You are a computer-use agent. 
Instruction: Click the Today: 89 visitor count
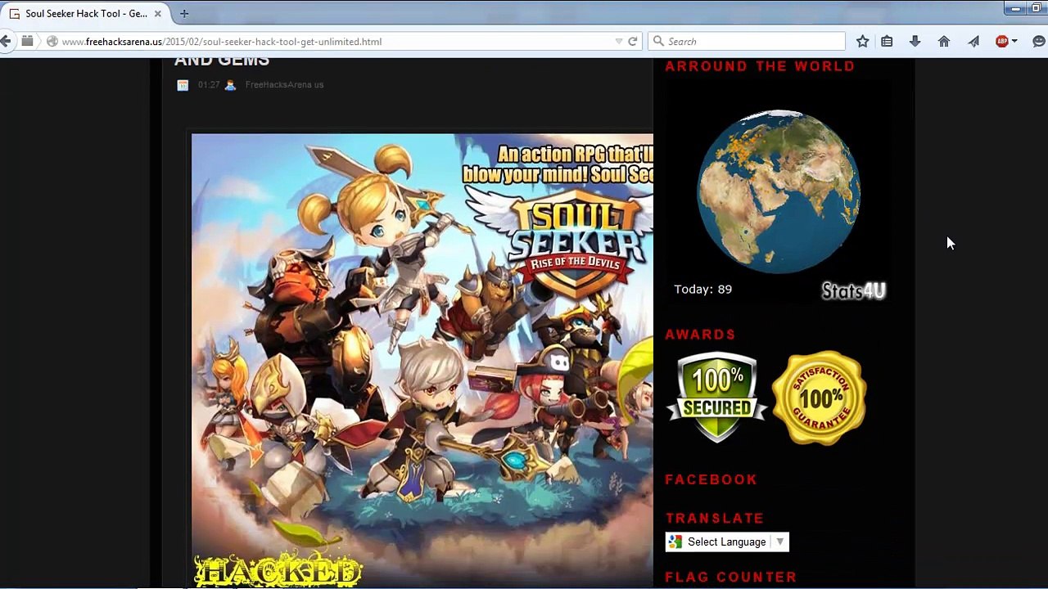[702, 290]
